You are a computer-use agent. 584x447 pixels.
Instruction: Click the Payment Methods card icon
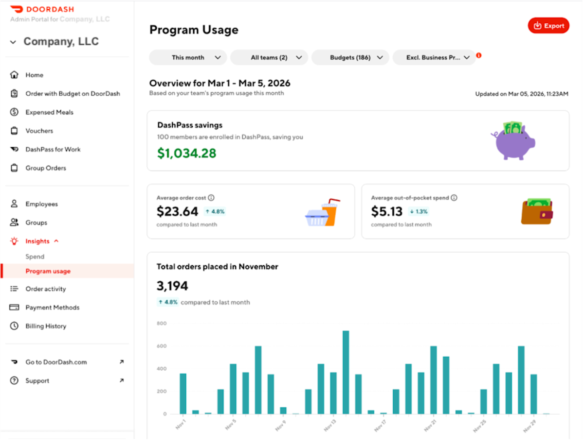14,308
